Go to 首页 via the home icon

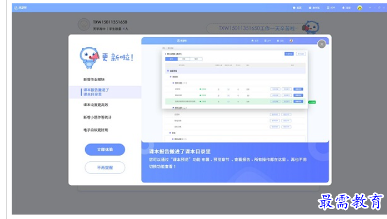tap(297, 8)
